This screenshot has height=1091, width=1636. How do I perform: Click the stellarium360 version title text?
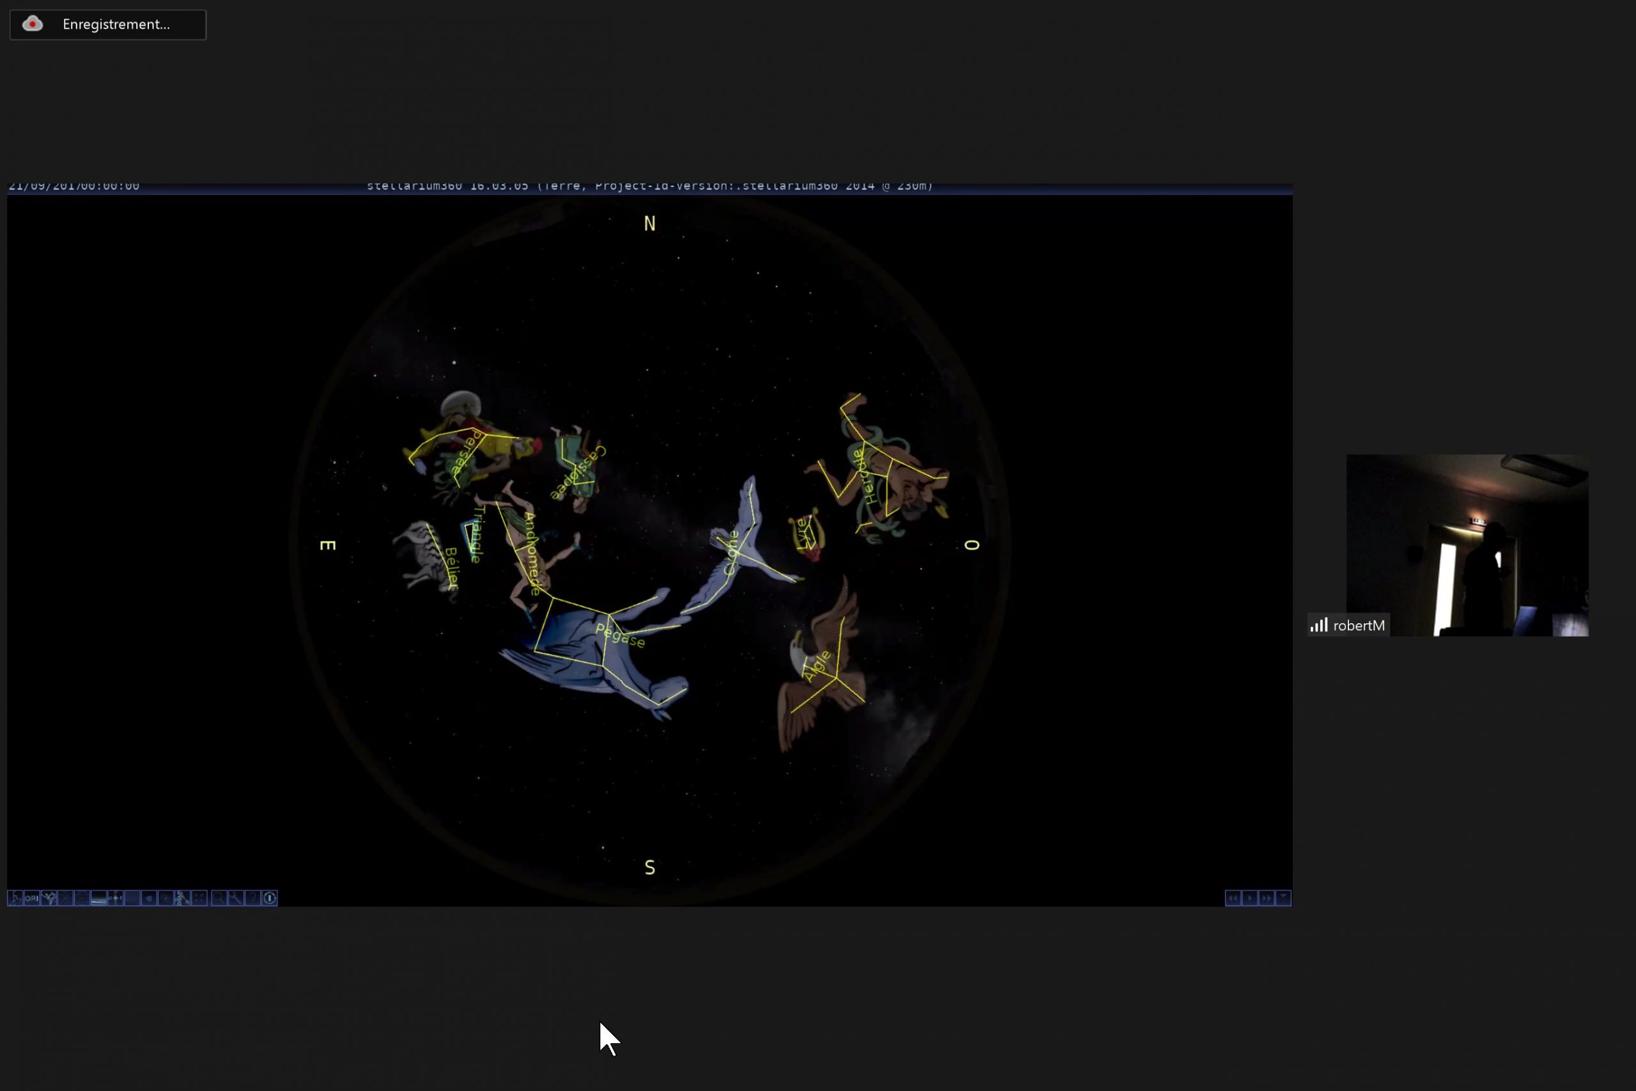tap(650, 187)
